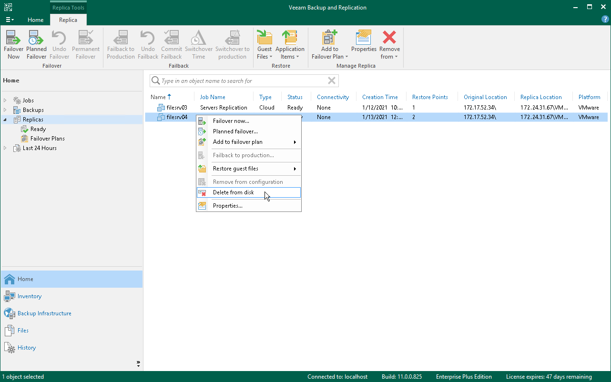
Task: Select Failover Plans in the tree
Action: (x=47, y=139)
